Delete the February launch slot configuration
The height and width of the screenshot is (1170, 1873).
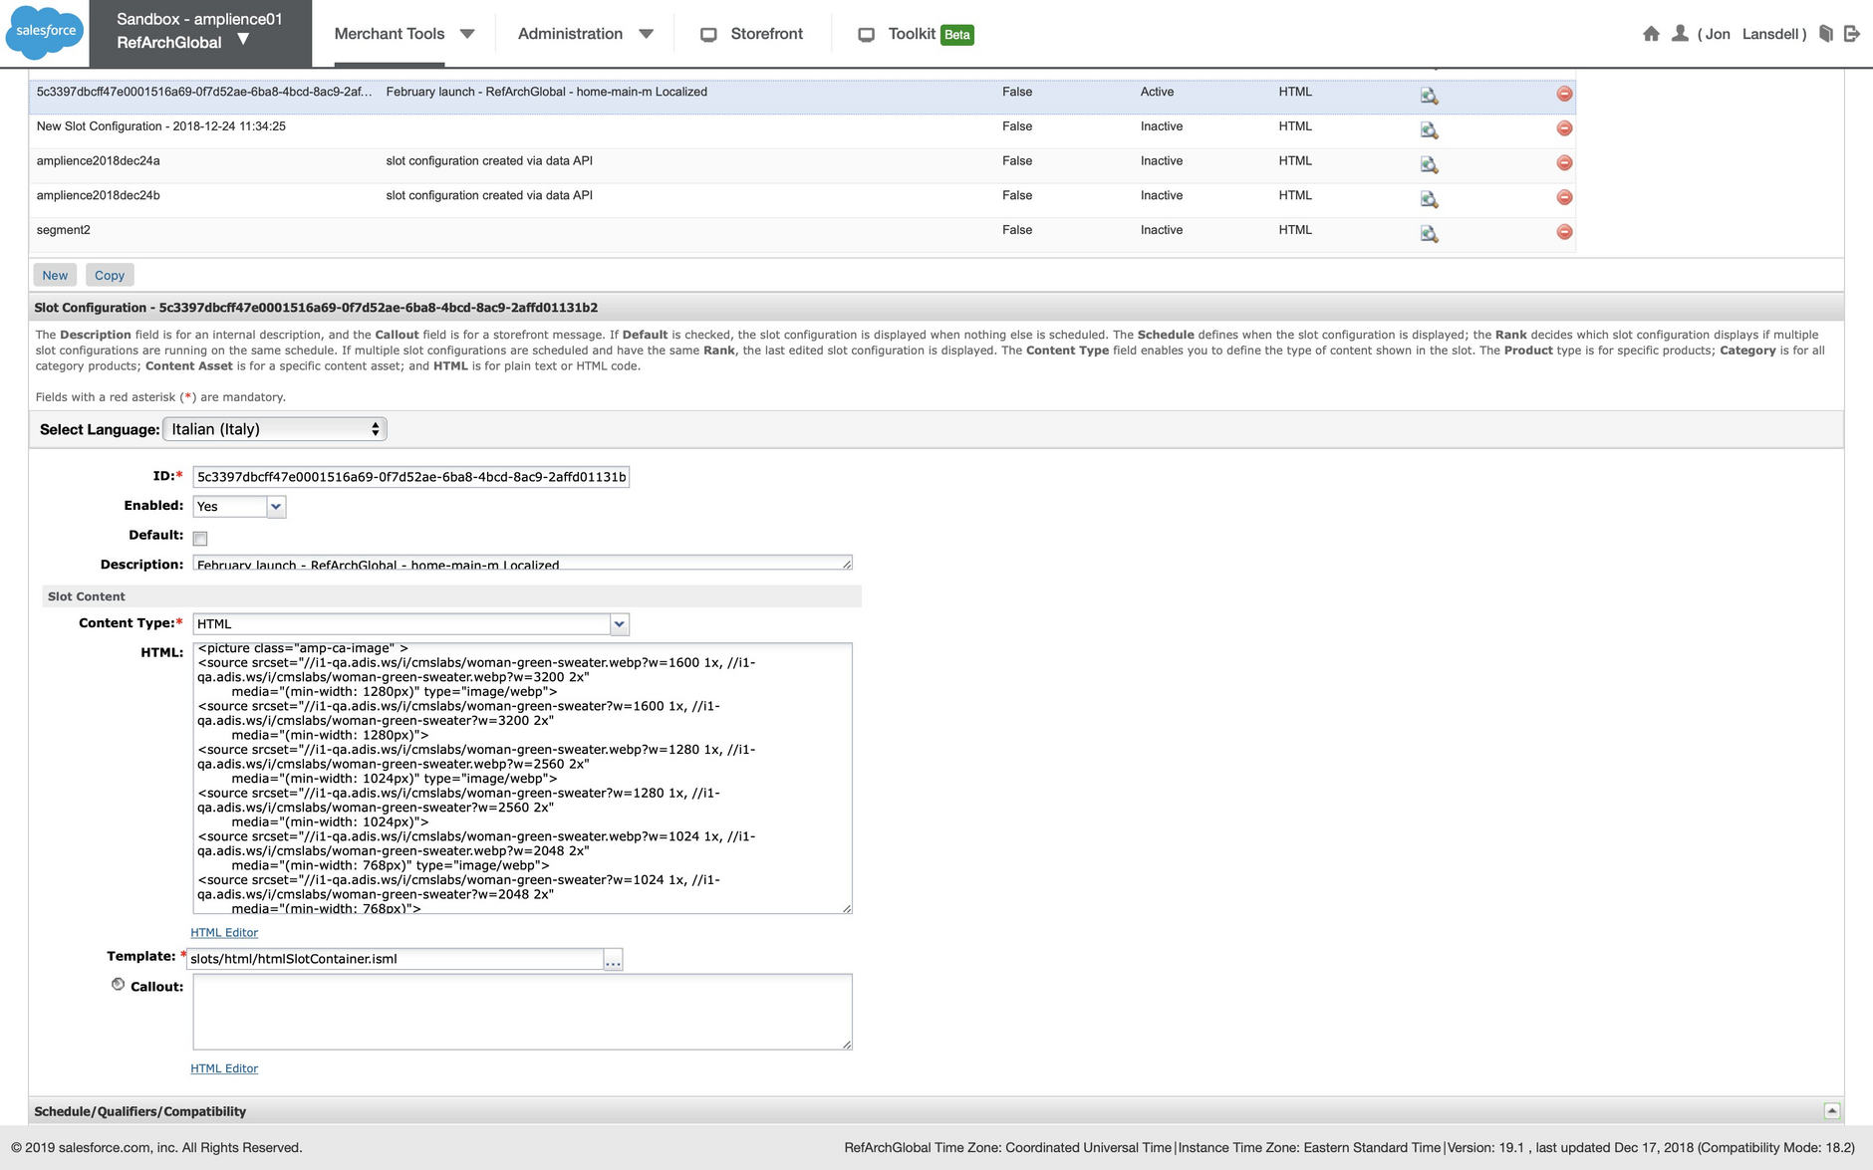click(x=1564, y=94)
